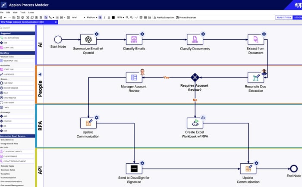Viewport: 302px width, 187px height.
Task: Open the connector type dropdown arrow
Action: [x=53, y=18]
